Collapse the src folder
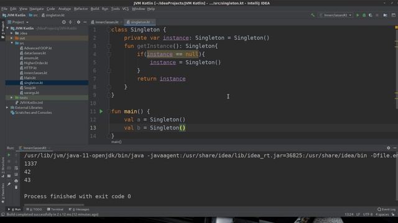This screenshot has height=223, width=398. click(x=11, y=43)
